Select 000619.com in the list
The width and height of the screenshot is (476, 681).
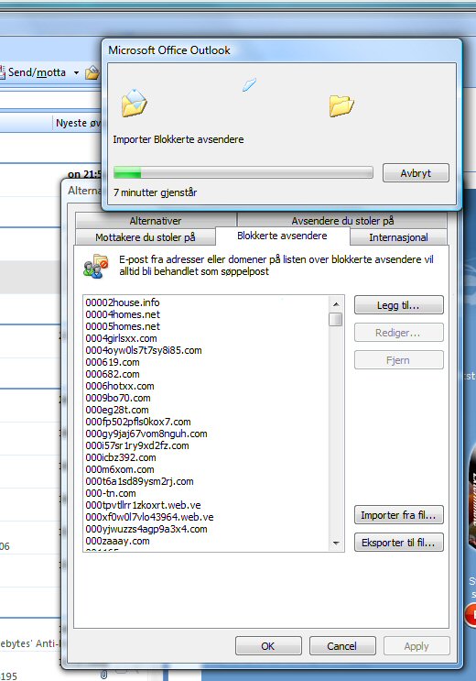point(113,362)
